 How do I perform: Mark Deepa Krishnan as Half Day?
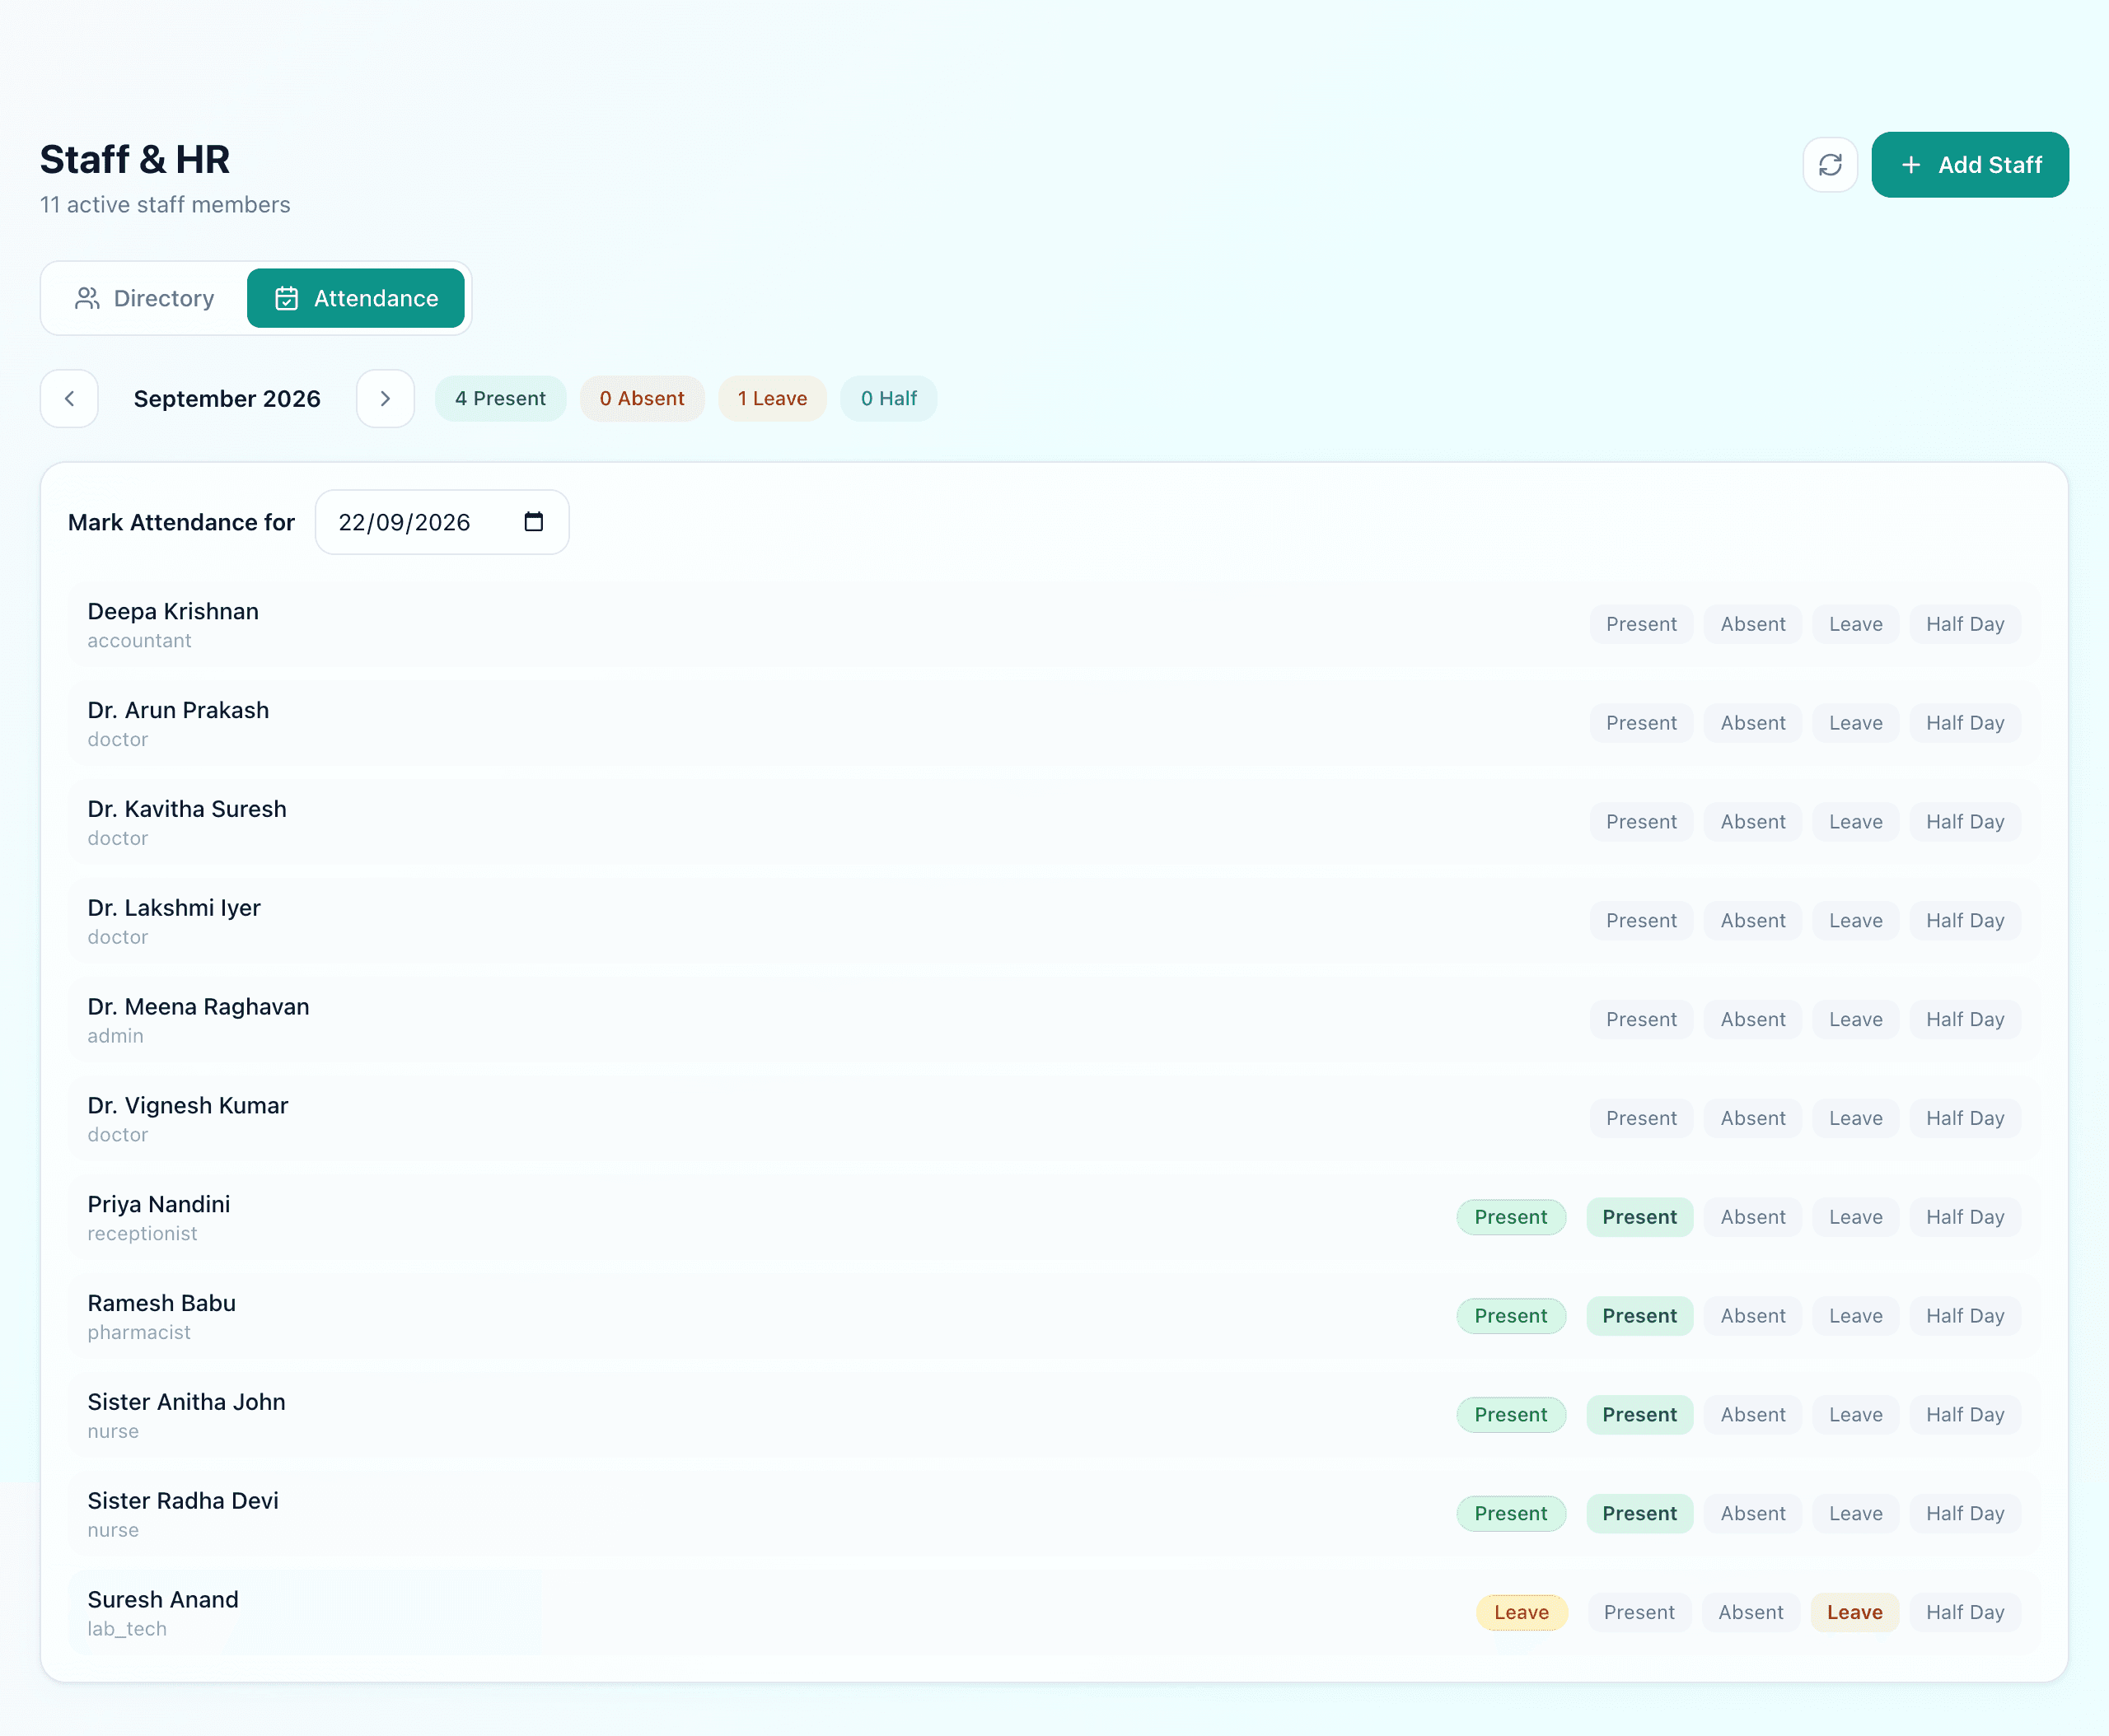(1965, 624)
